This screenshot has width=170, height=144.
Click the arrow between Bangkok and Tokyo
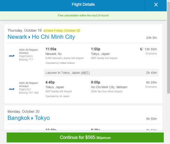tap(32, 118)
